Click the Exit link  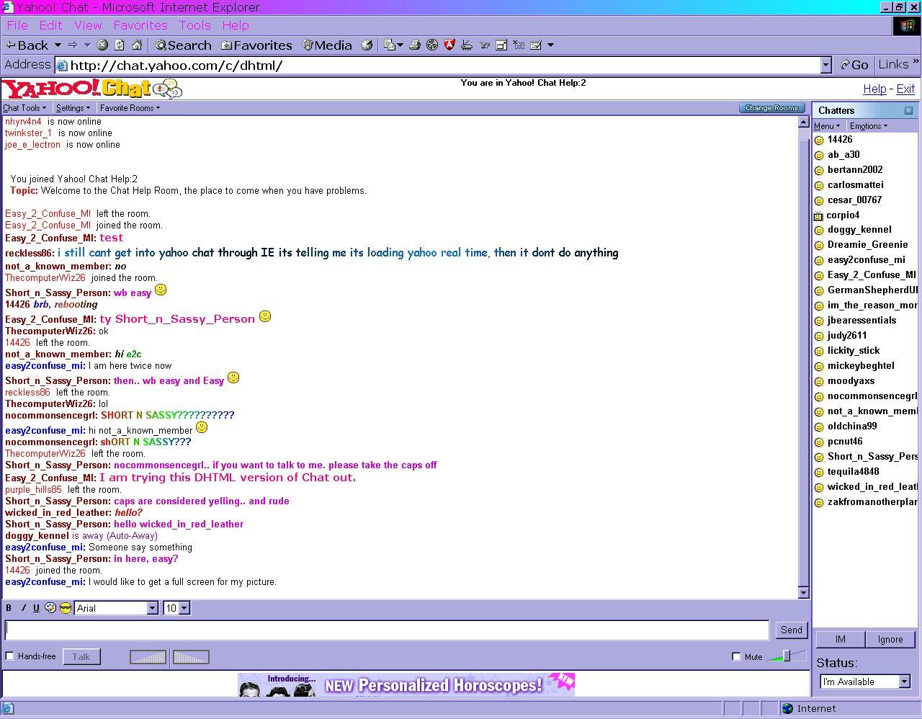905,89
